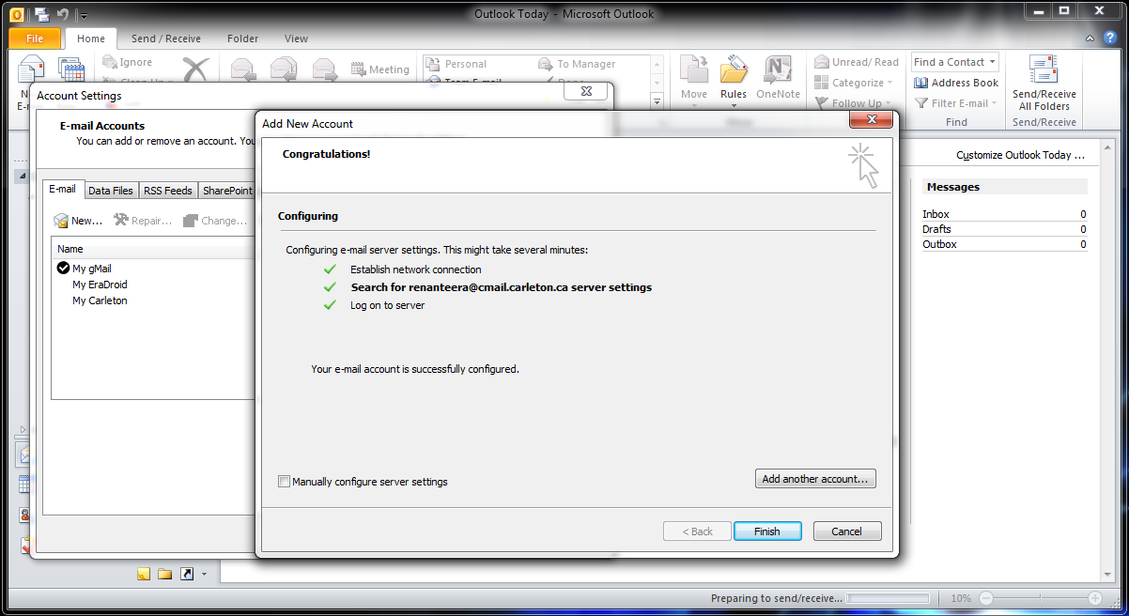Open the Find a Contact dropdown arrow
Viewport: 1129px width, 616px height.
coord(993,62)
